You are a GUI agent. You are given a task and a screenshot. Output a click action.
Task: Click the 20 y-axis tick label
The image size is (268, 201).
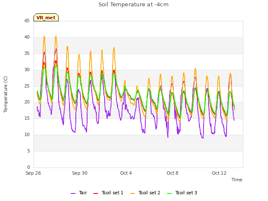pyautogui.click(x=27, y=102)
